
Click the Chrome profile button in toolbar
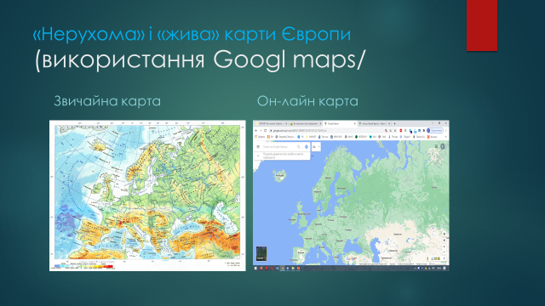435,130
